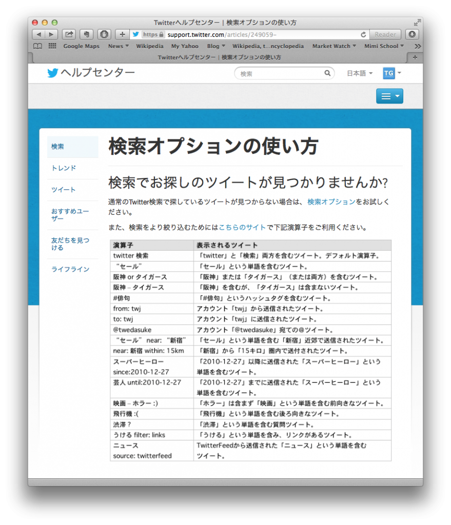Click the magnifier icon in help search
This screenshot has width=451, height=525.
[x=327, y=73]
